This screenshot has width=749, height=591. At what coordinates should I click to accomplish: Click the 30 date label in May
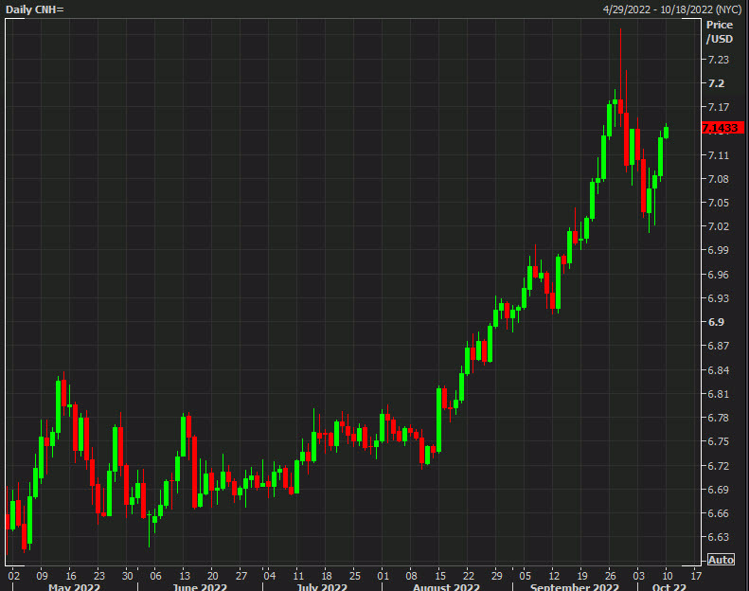[127, 576]
